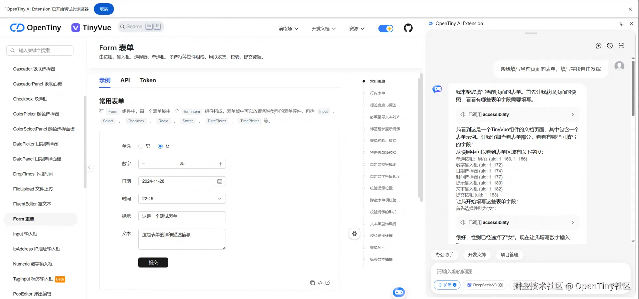The height and width of the screenshot is (299, 639).
Task: Open the 扩展 extensions selector
Action: click(447, 285)
